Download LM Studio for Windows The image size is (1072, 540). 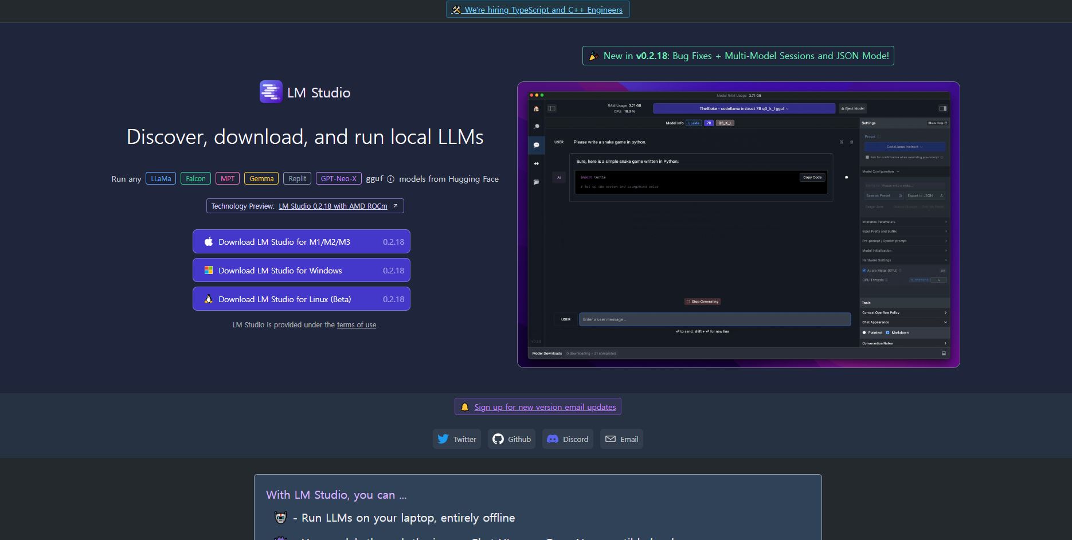pyautogui.click(x=301, y=271)
